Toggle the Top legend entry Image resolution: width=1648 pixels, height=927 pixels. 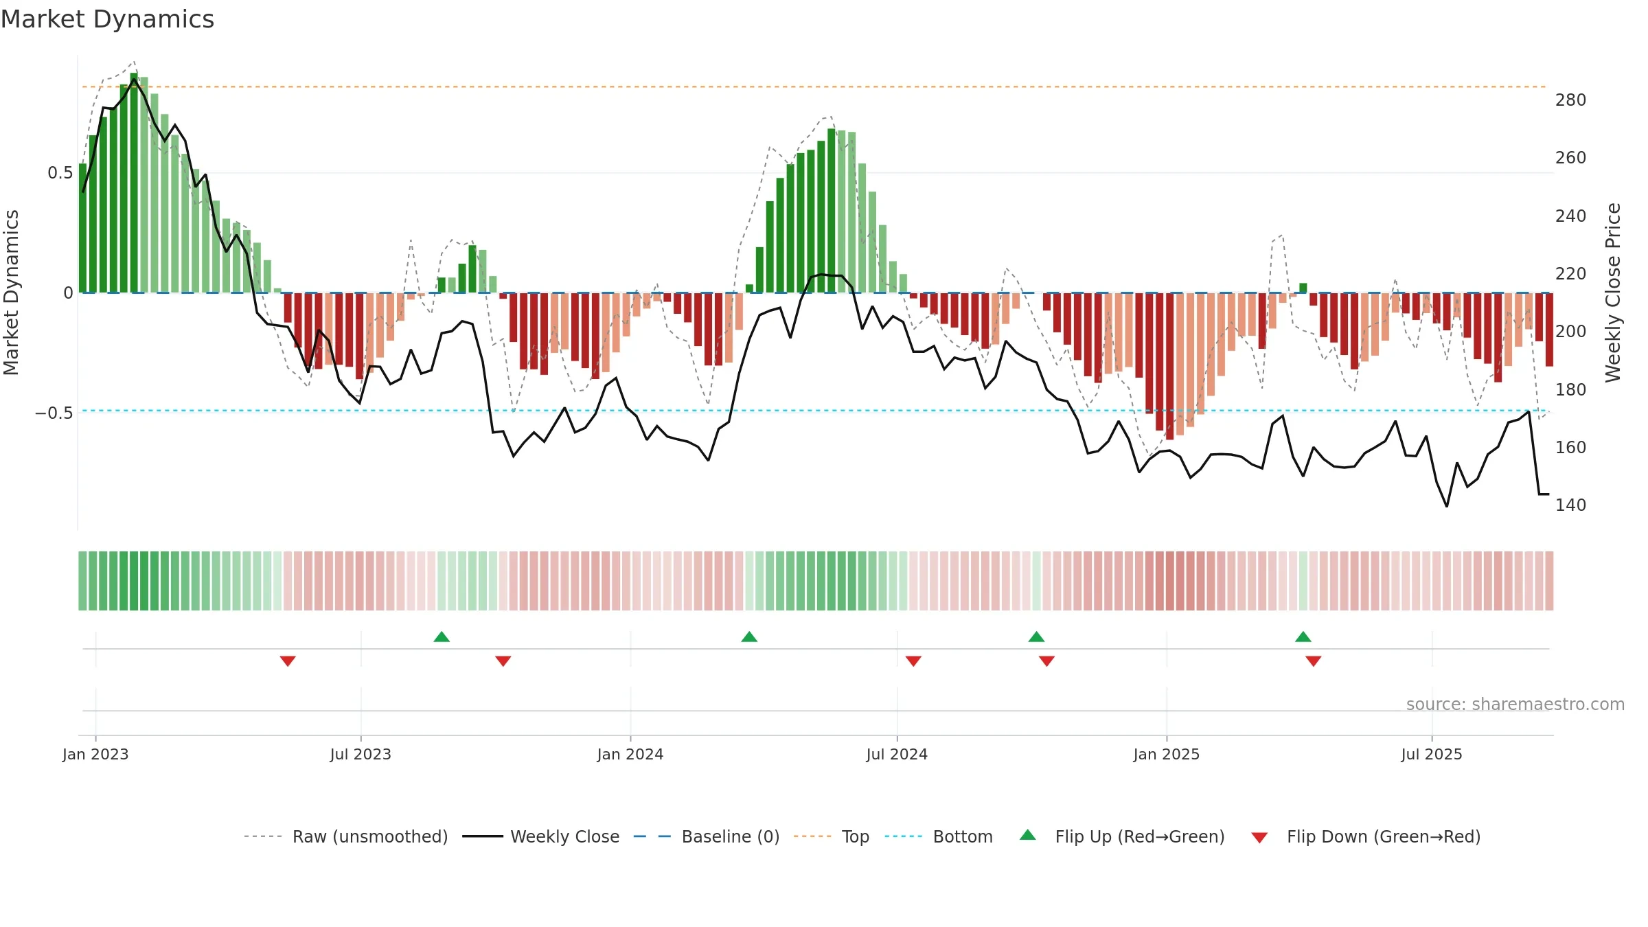pos(832,836)
